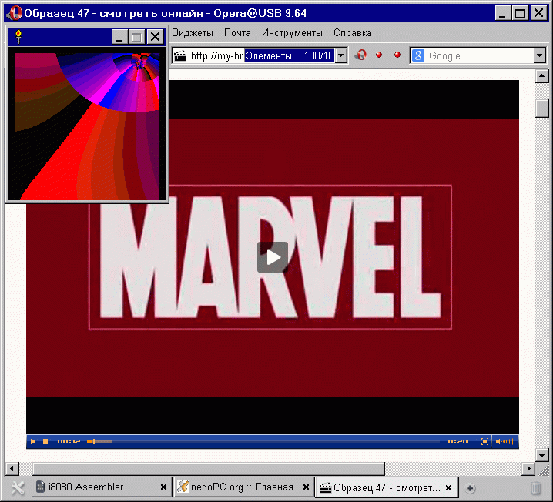Viewport: 553px width, 502px height.
Task: Stop the video with the stop button
Action: [45, 441]
